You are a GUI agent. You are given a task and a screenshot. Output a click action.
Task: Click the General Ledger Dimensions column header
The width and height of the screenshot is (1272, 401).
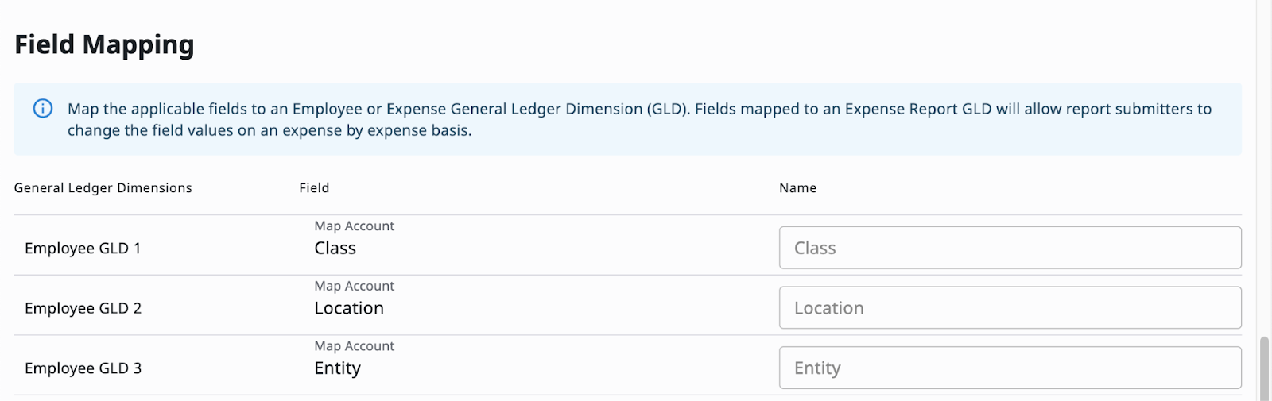pos(103,188)
